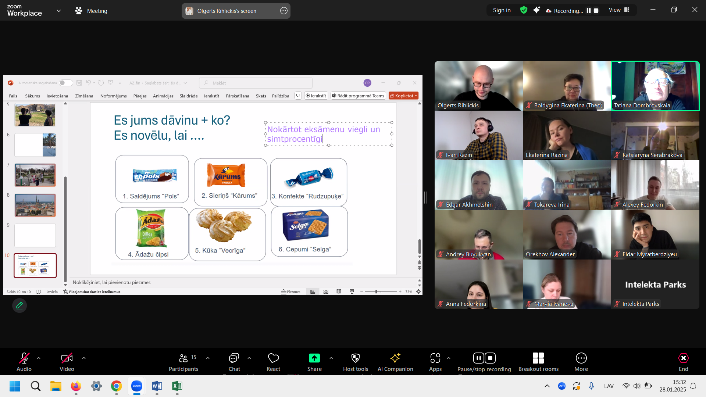Image resolution: width=706 pixels, height=397 pixels.
Task: Toggle PowerPoint autosave switch
Action: click(x=66, y=83)
